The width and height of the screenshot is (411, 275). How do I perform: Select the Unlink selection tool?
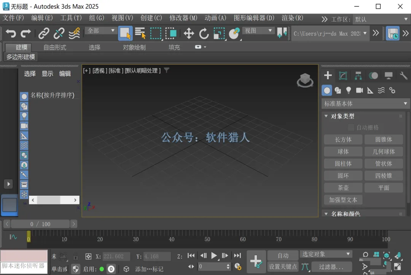coord(59,33)
